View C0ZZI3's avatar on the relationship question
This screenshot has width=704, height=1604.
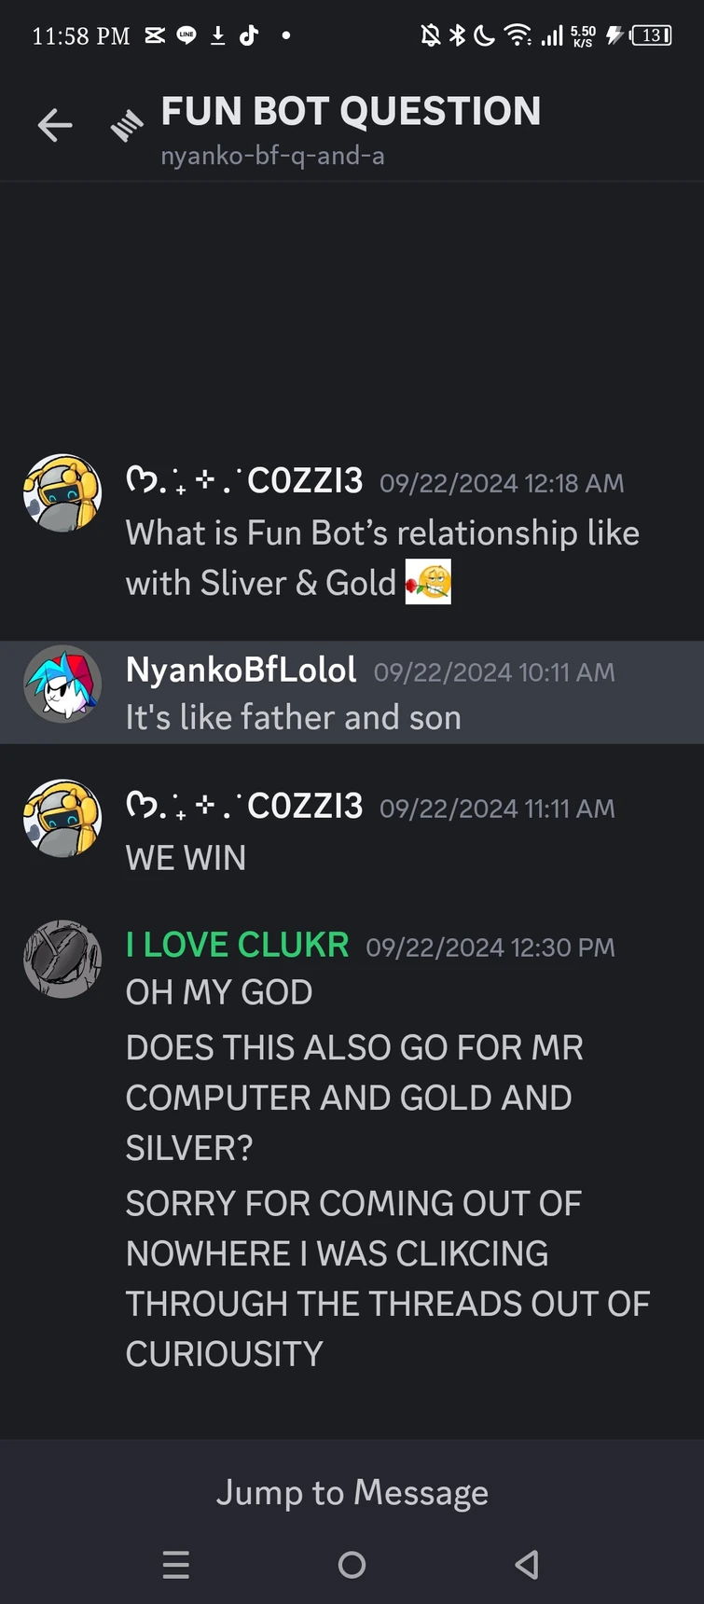point(62,493)
